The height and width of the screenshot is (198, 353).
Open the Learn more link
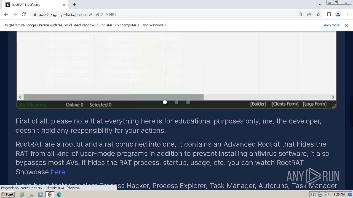pos(331,25)
